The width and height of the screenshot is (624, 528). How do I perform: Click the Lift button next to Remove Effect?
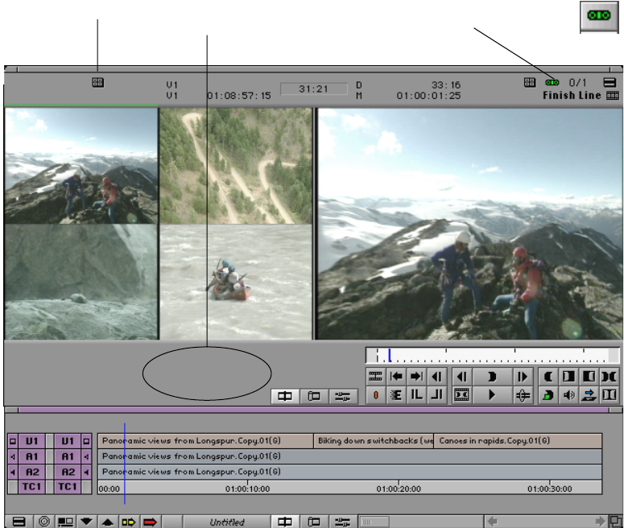coord(416,394)
